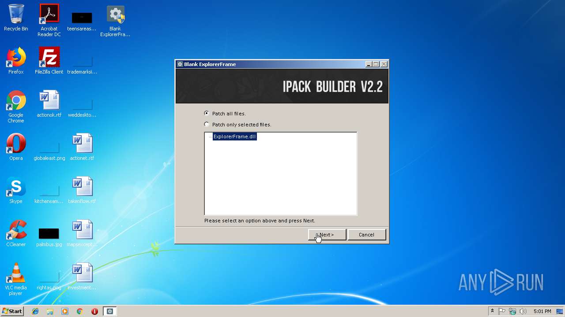This screenshot has width=565, height=317.
Task: Open palmbus.jpg image file
Action: coord(49,237)
